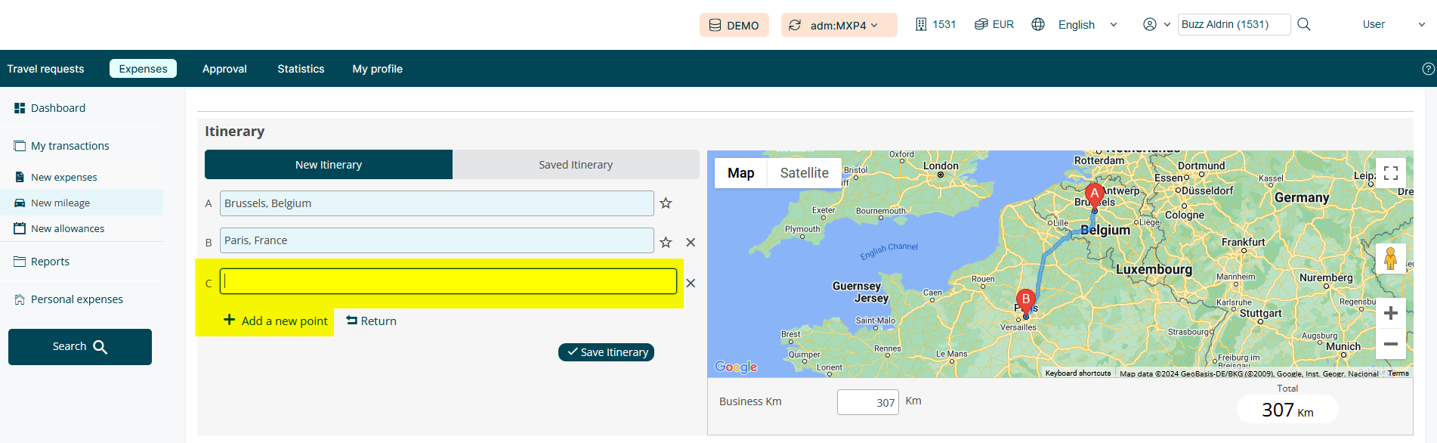Click the search magnifier icon in header
This screenshot has width=1437, height=443.
[1303, 24]
